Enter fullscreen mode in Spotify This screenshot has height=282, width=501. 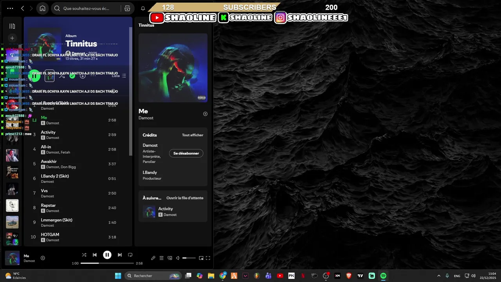tap(208, 258)
